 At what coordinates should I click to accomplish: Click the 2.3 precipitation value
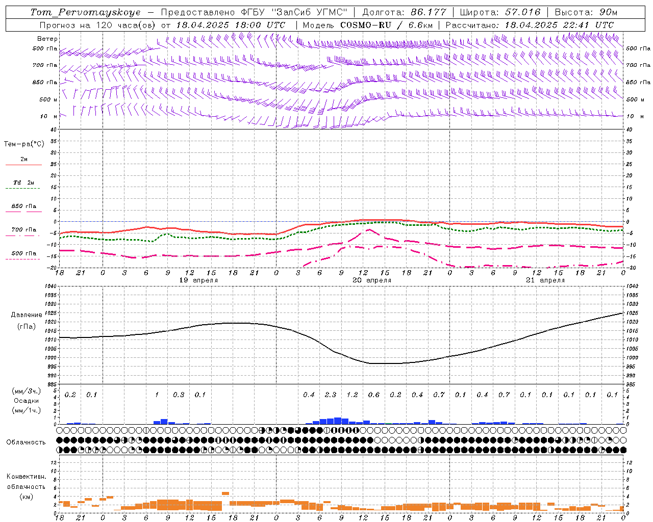click(331, 395)
